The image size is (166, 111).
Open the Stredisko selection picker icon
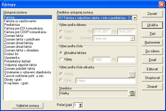pos(132,93)
